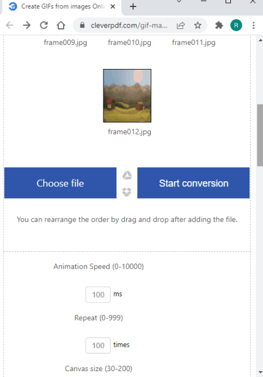Close the Create GIFs tab
263x377 pixels.
[x=113, y=6]
